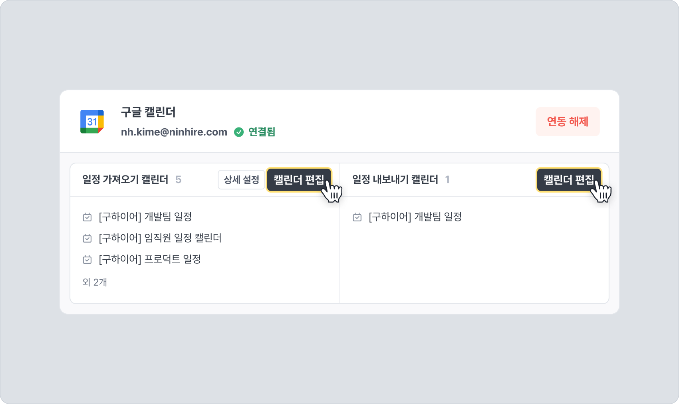The image size is (679, 404).
Task: Click the nh.kime@ninhire.com account email
Action: (174, 132)
